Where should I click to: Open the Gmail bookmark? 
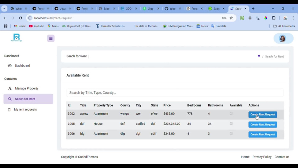coord(20,26)
